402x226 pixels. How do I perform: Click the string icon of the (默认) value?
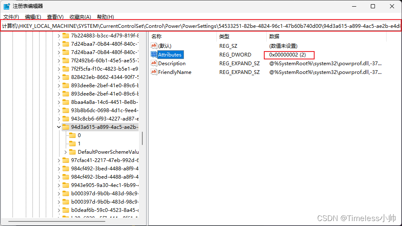(x=154, y=46)
